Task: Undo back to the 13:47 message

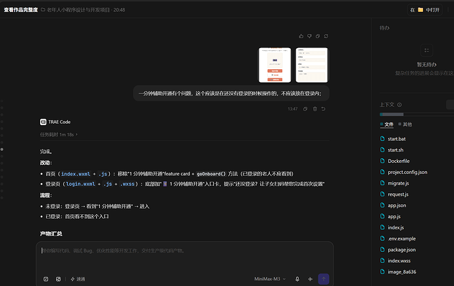Action: tap(324, 109)
